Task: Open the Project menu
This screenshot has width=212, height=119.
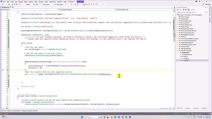Action: [x=21, y=2]
